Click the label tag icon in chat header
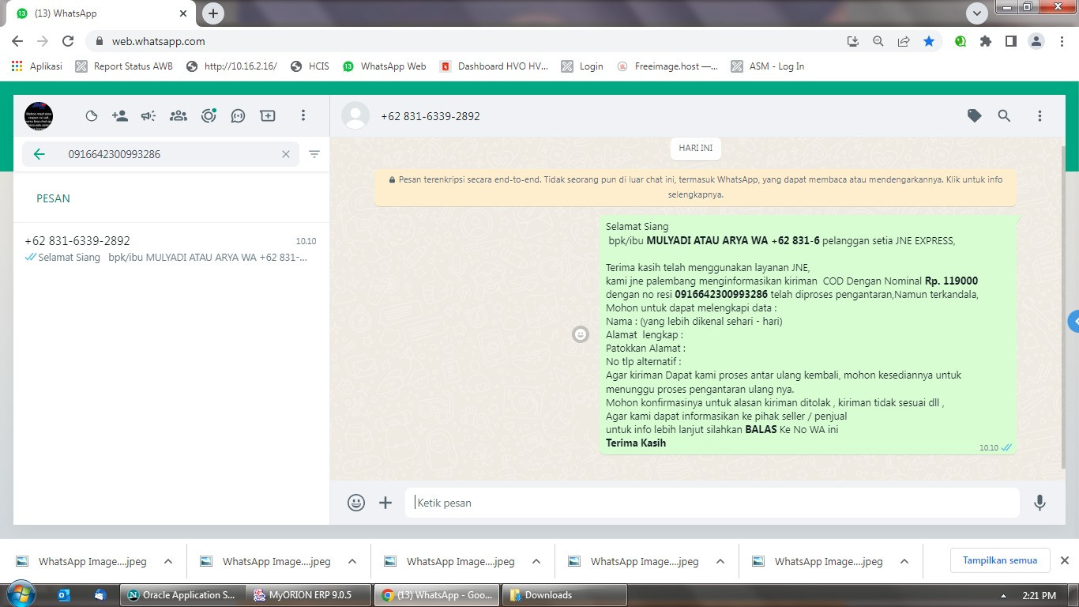The height and width of the screenshot is (607, 1079). [x=975, y=116]
